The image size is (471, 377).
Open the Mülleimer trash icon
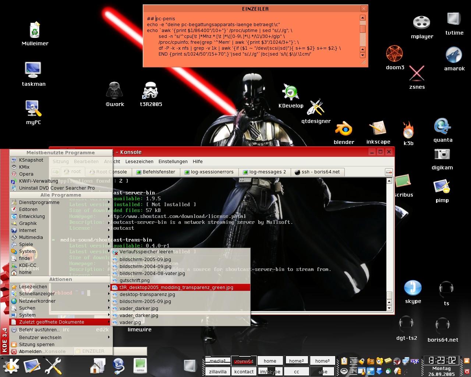coord(35,30)
